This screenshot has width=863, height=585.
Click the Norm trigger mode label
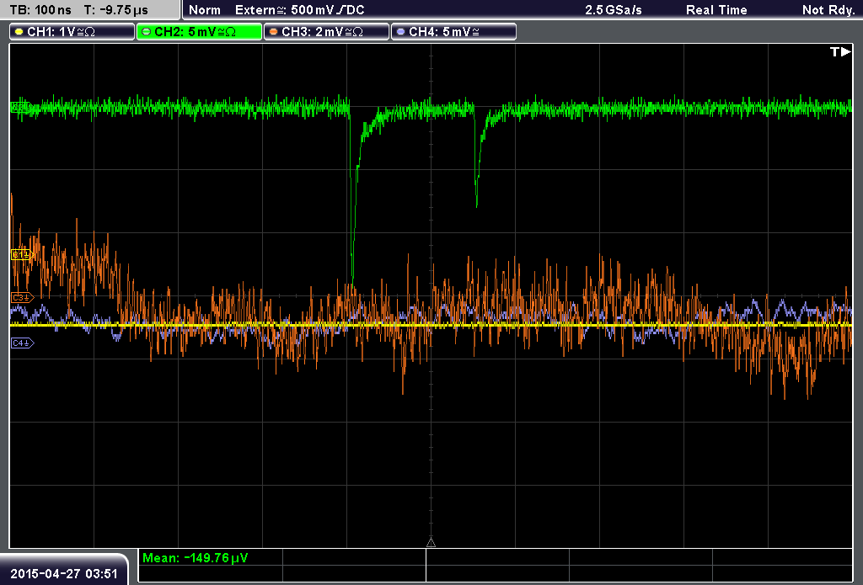coord(205,10)
